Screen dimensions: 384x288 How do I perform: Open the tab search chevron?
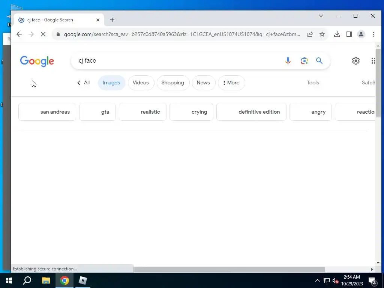point(321,16)
